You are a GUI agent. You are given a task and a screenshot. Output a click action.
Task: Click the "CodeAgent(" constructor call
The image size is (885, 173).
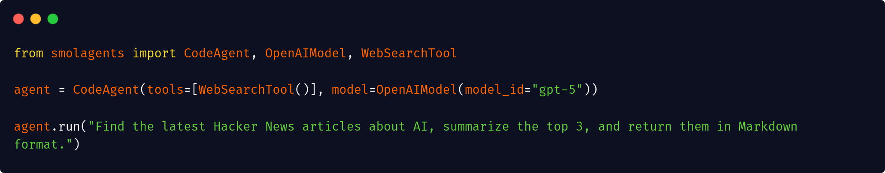(106, 89)
